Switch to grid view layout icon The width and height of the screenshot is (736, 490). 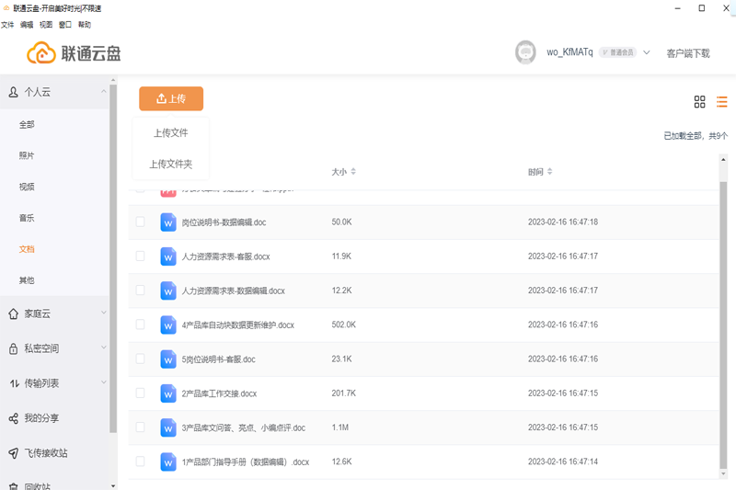[x=700, y=101]
